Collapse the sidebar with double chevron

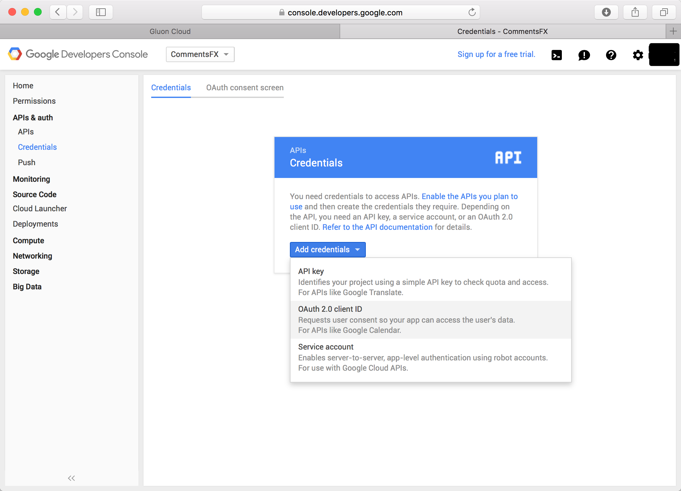(x=71, y=478)
